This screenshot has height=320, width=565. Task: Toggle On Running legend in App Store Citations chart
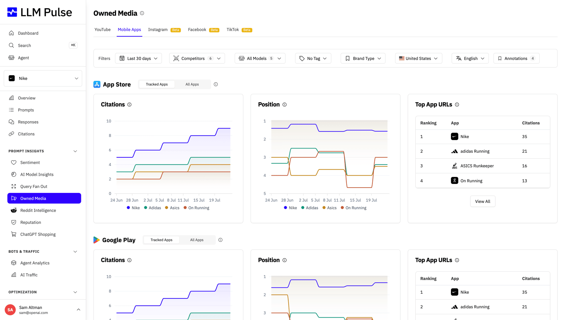[196, 208]
